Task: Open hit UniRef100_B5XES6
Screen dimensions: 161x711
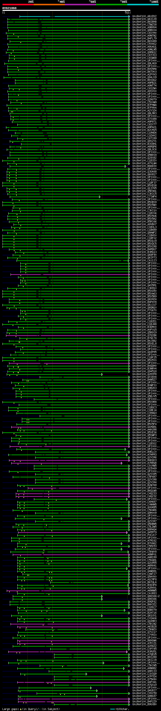Action: click(144, 432)
